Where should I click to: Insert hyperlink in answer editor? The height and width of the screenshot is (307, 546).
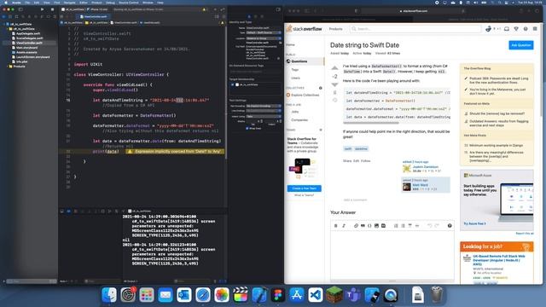356,225
